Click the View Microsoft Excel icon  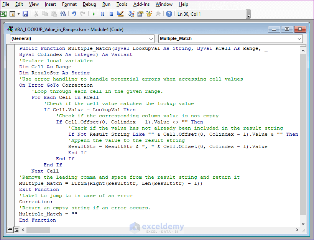coord(3,13)
